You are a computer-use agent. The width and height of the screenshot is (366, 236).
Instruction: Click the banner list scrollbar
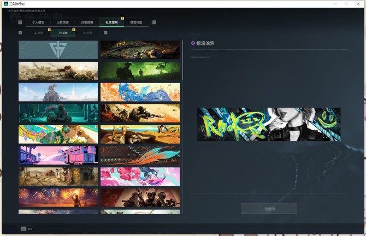[x=182, y=60]
